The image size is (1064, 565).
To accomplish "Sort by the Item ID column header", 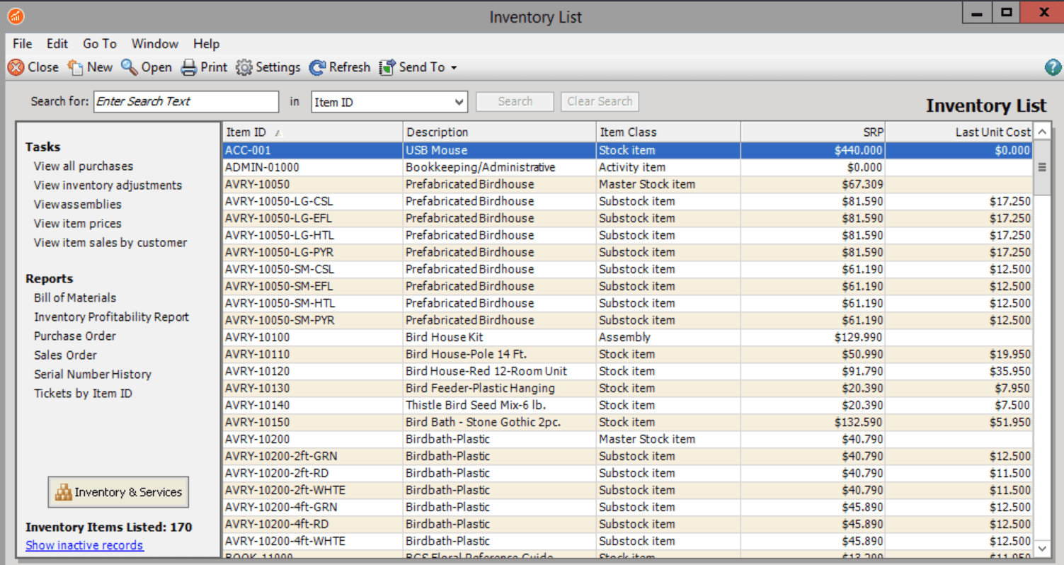I will point(312,132).
